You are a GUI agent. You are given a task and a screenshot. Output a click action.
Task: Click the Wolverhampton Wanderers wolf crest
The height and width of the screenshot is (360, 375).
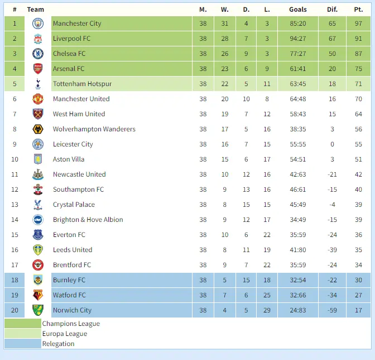(x=37, y=129)
